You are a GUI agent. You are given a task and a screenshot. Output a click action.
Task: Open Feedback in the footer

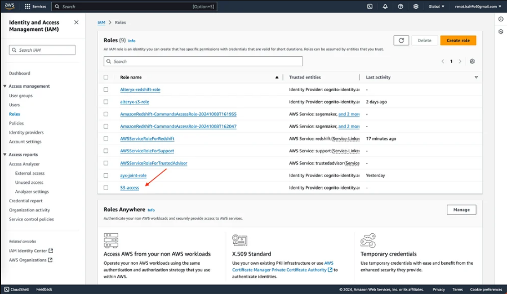point(44,290)
